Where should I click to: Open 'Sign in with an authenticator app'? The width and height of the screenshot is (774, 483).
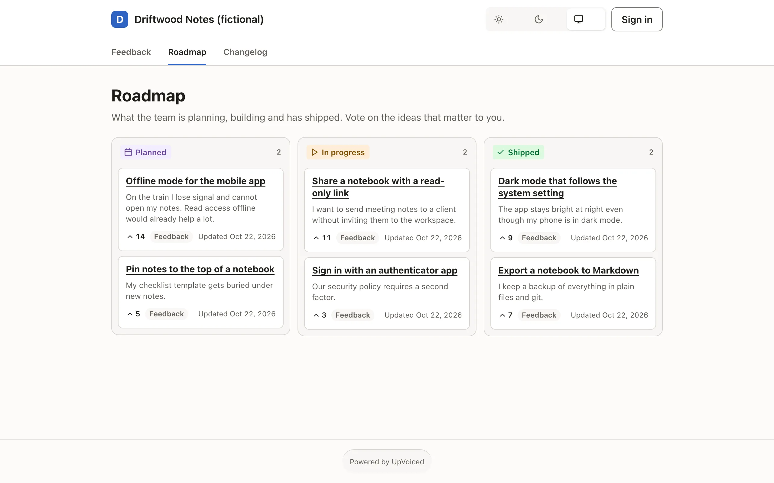[x=385, y=270]
